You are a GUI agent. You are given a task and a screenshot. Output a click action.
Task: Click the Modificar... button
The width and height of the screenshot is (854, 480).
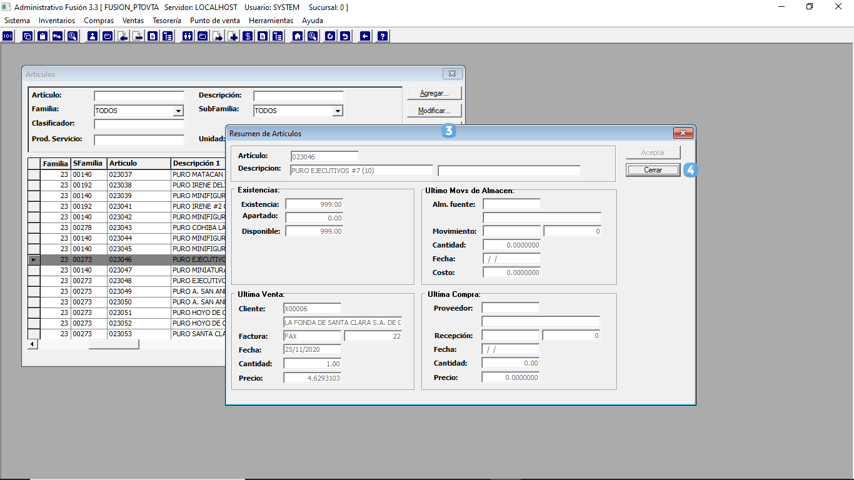(435, 111)
